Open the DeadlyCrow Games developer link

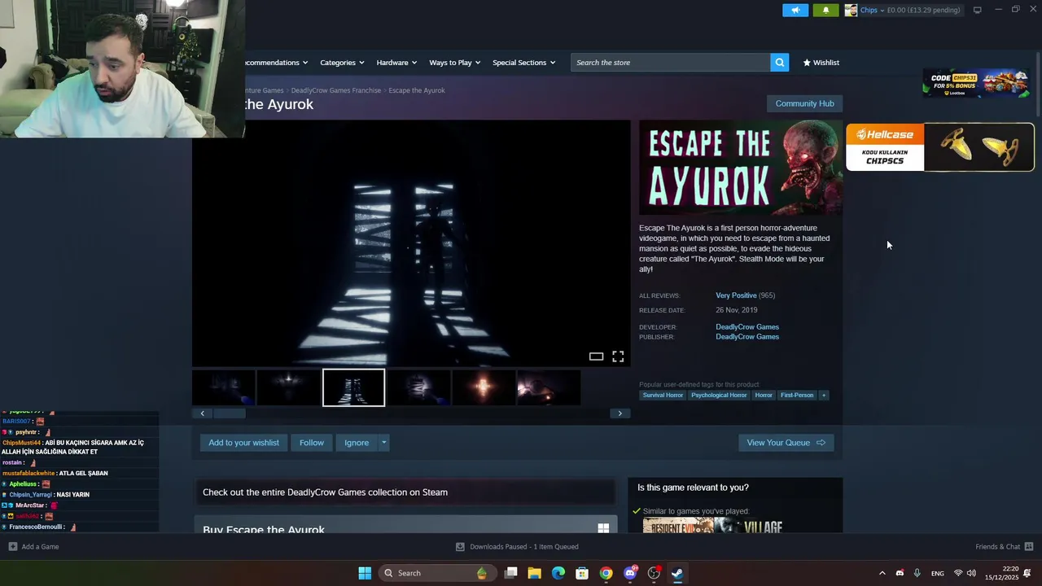[x=747, y=327]
